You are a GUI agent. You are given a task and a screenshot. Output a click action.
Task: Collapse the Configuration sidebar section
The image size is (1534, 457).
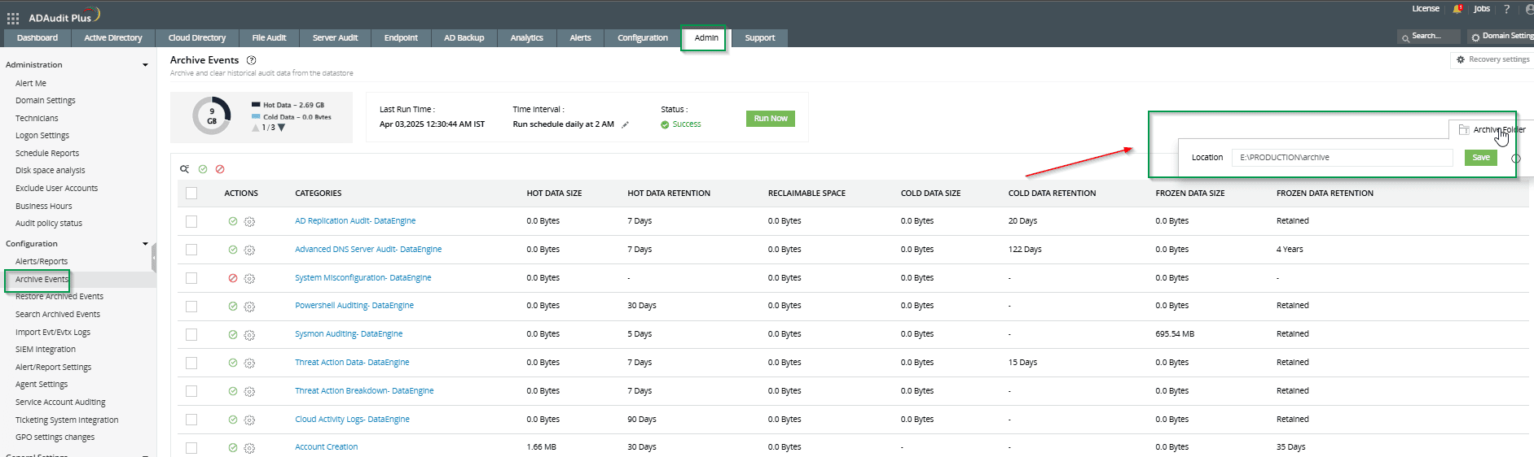pos(145,244)
